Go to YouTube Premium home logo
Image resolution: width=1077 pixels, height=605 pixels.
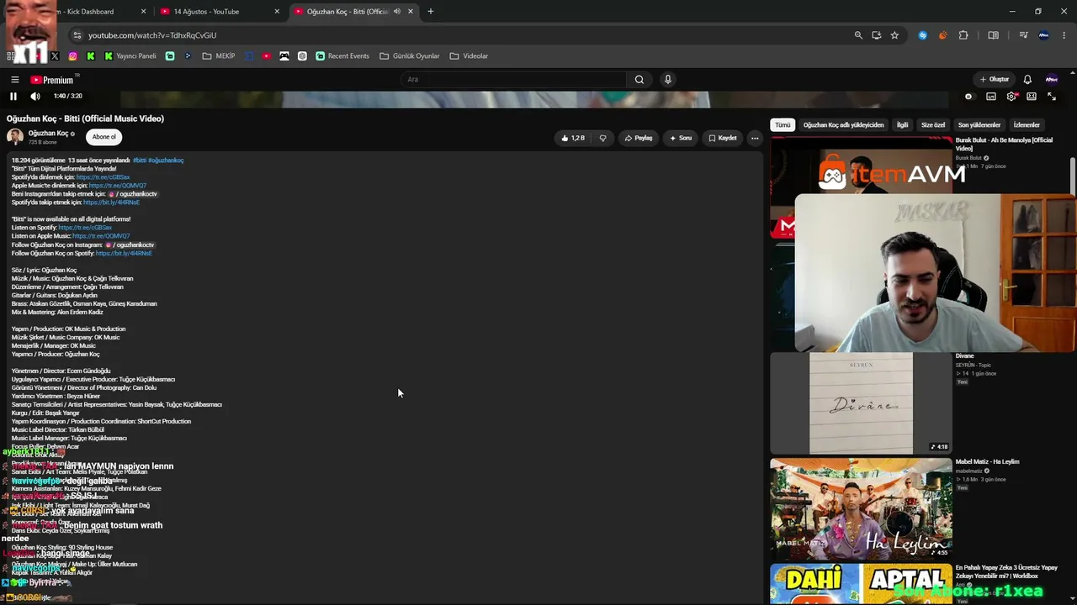pos(52,80)
